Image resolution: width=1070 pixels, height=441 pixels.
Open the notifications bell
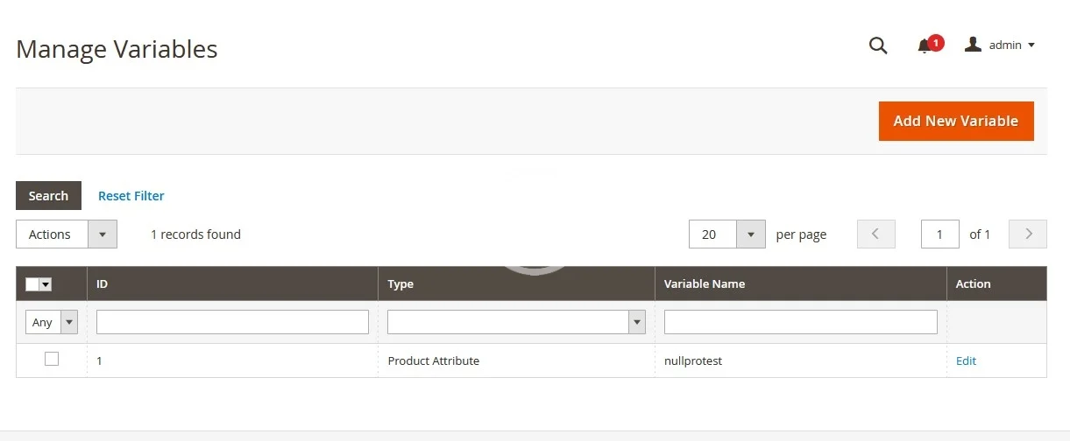click(924, 46)
